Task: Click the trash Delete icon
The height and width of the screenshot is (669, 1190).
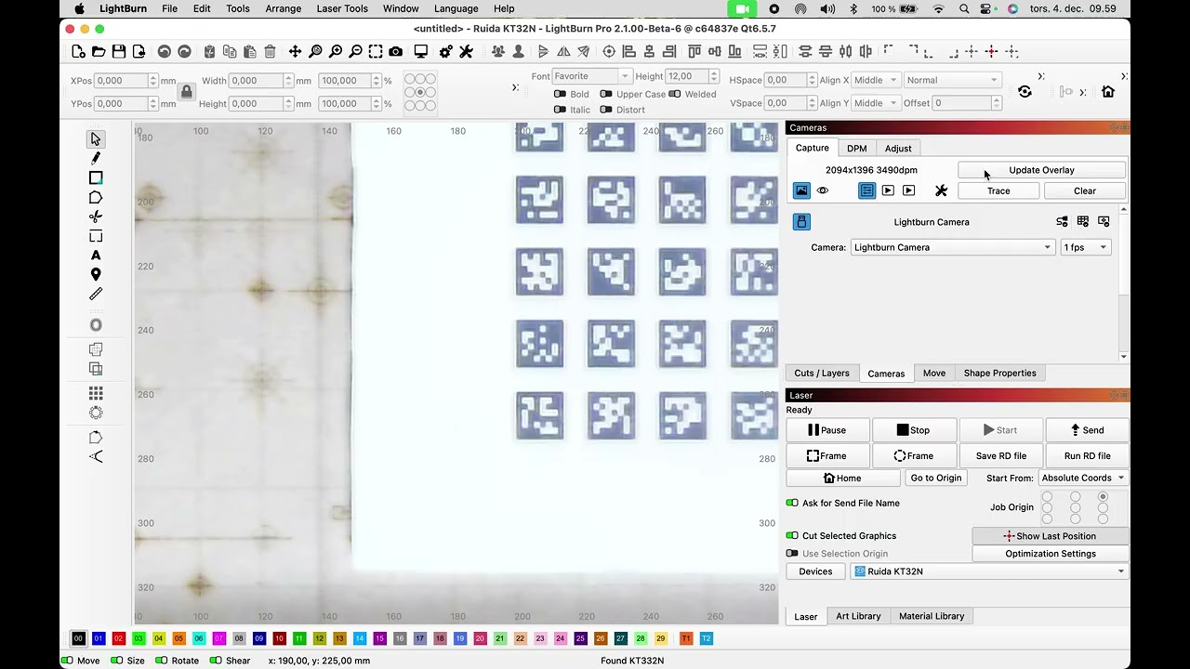Action: tap(270, 52)
